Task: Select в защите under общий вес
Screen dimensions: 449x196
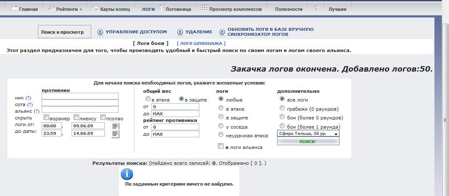Action: pos(181,99)
